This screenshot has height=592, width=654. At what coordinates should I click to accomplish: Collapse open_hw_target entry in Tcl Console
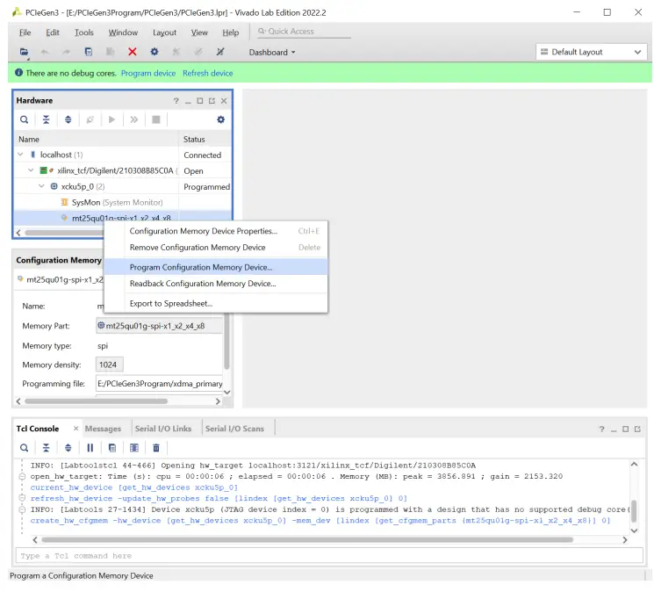click(22, 476)
